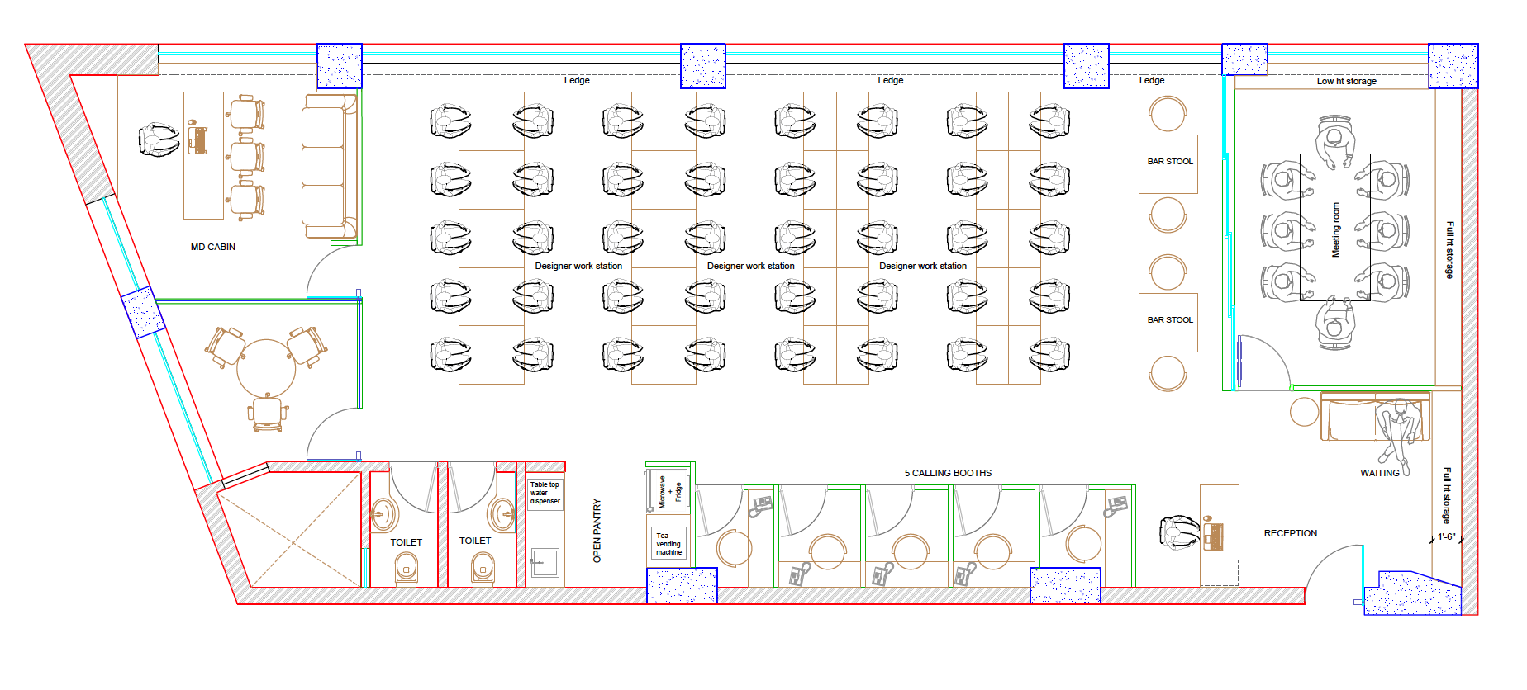This screenshot has width=1527, height=690.
Task: Select the round side table near waiting sofa
Action: click(1304, 412)
